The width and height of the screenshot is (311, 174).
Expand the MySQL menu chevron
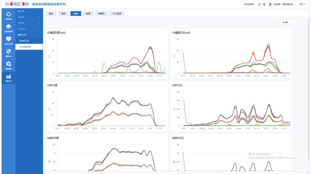pos(38,11)
